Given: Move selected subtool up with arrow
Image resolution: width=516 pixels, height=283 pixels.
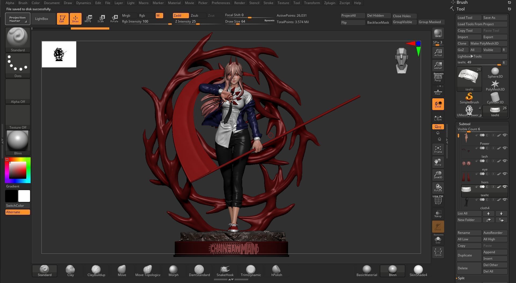Looking at the screenshot, I should point(488,213).
